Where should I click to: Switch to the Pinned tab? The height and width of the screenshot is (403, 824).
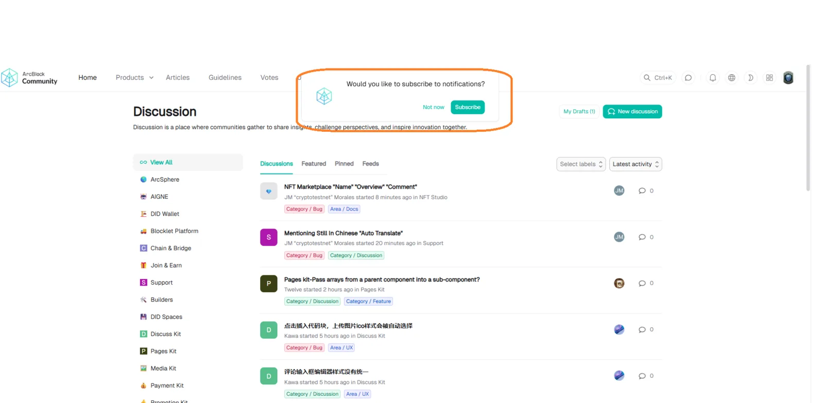[x=344, y=164]
